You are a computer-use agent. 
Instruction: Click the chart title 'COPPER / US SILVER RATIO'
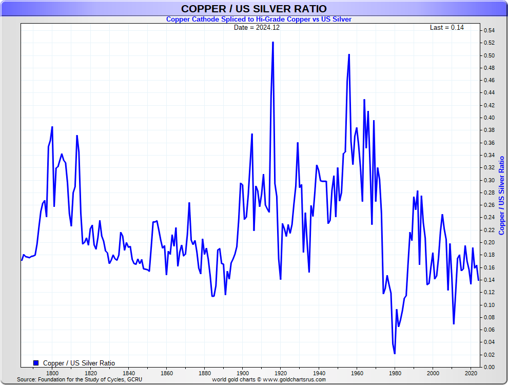point(253,9)
